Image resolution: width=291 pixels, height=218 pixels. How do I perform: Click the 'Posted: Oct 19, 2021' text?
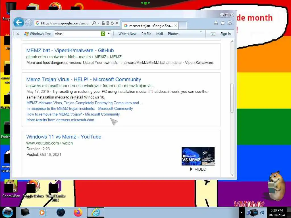click(44, 154)
